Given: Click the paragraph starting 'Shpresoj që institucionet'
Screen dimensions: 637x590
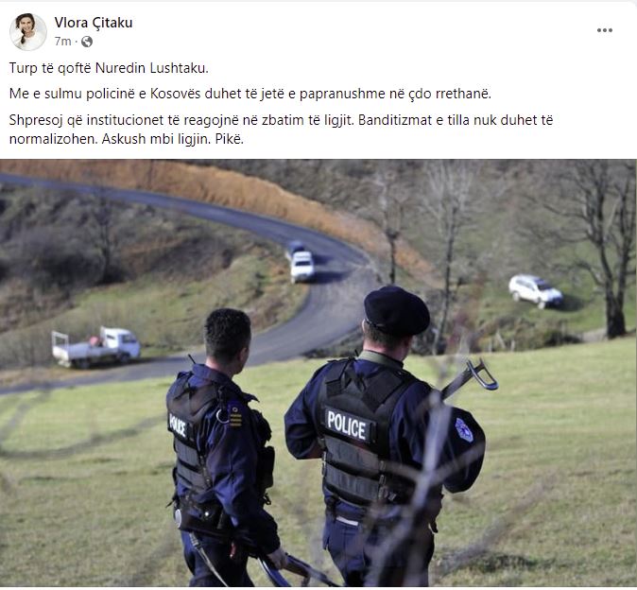Looking at the screenshot, I should click(281, 130).
